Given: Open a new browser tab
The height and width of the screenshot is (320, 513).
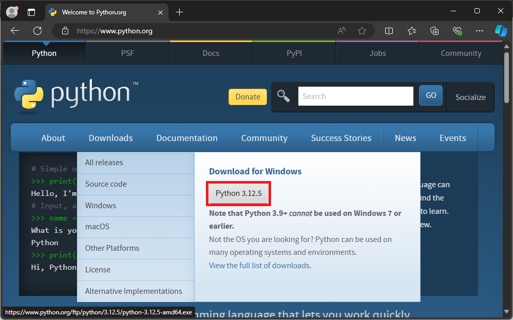Looking at the screenshot, I should [x=179, y=12].
